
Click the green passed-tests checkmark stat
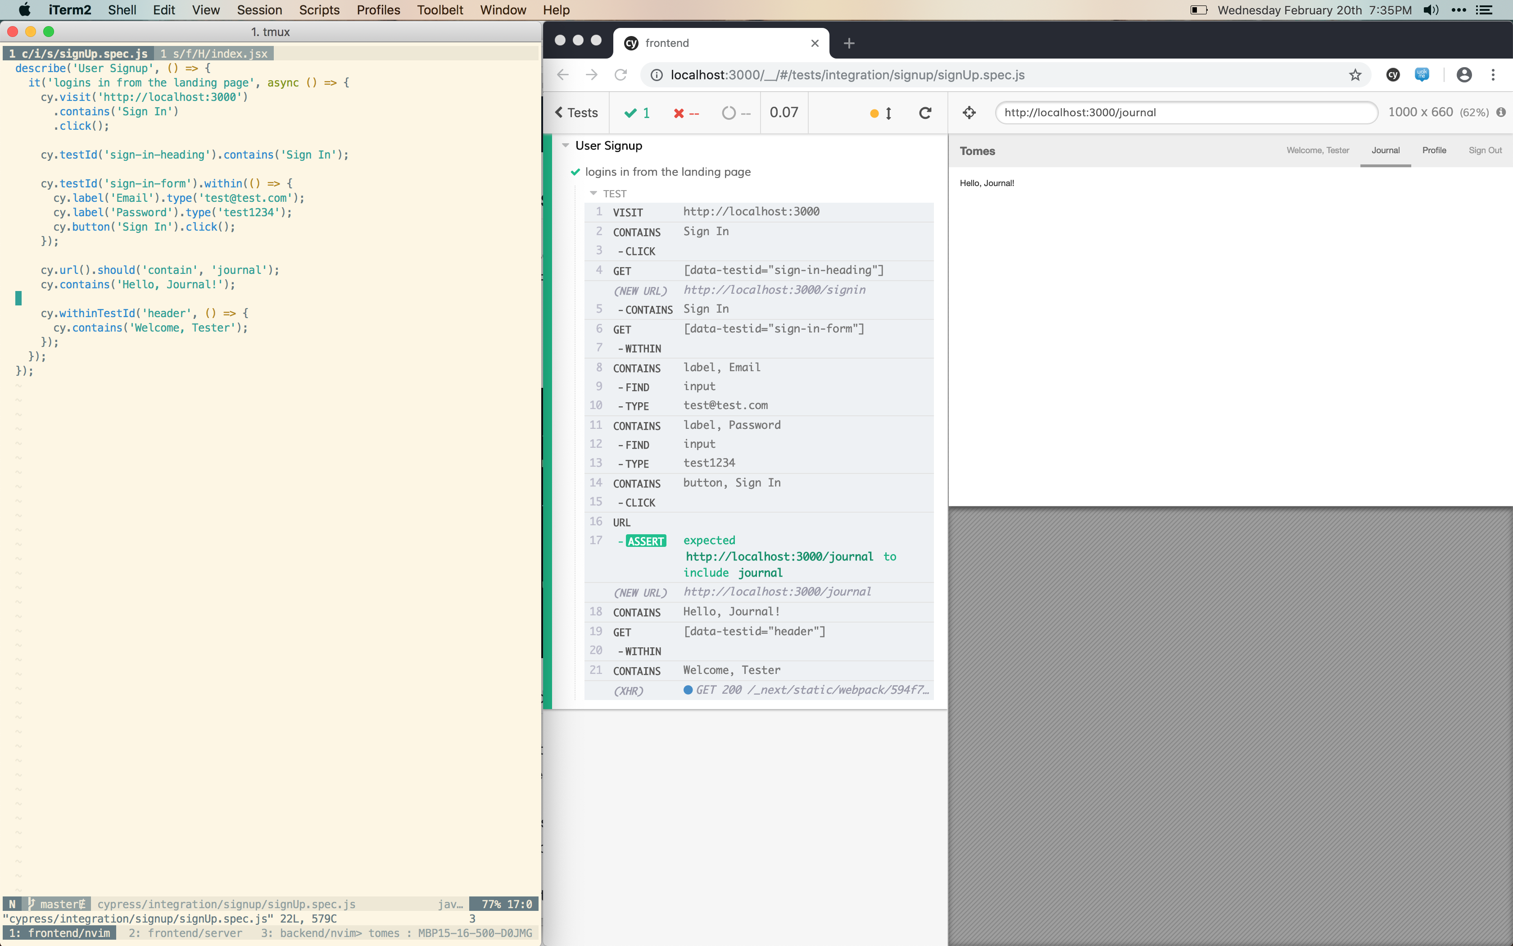pos(635,113)
